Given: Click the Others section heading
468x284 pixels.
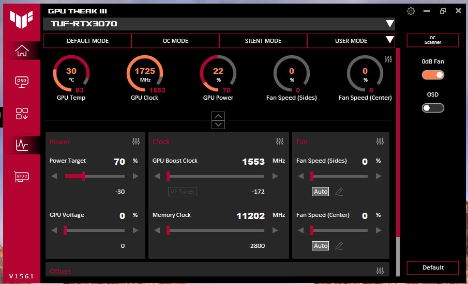Looking at the screenshot, I should tap(61, 271).
